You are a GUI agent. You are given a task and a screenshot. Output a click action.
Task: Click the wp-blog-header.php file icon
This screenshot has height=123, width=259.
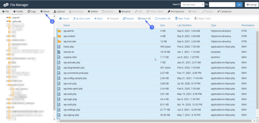click(x=59, y=68)
